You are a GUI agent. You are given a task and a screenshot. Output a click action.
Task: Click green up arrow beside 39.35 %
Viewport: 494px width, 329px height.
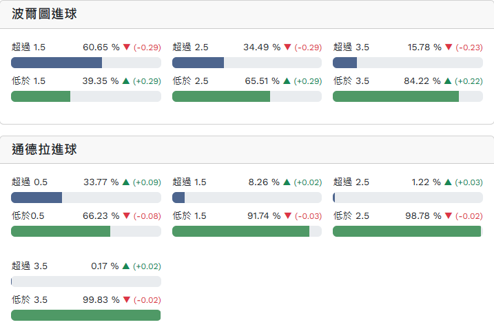(126, 81)
